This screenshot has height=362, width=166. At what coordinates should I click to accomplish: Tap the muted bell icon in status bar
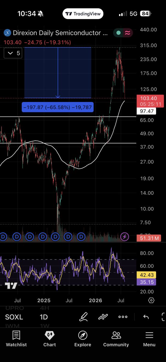41,14
